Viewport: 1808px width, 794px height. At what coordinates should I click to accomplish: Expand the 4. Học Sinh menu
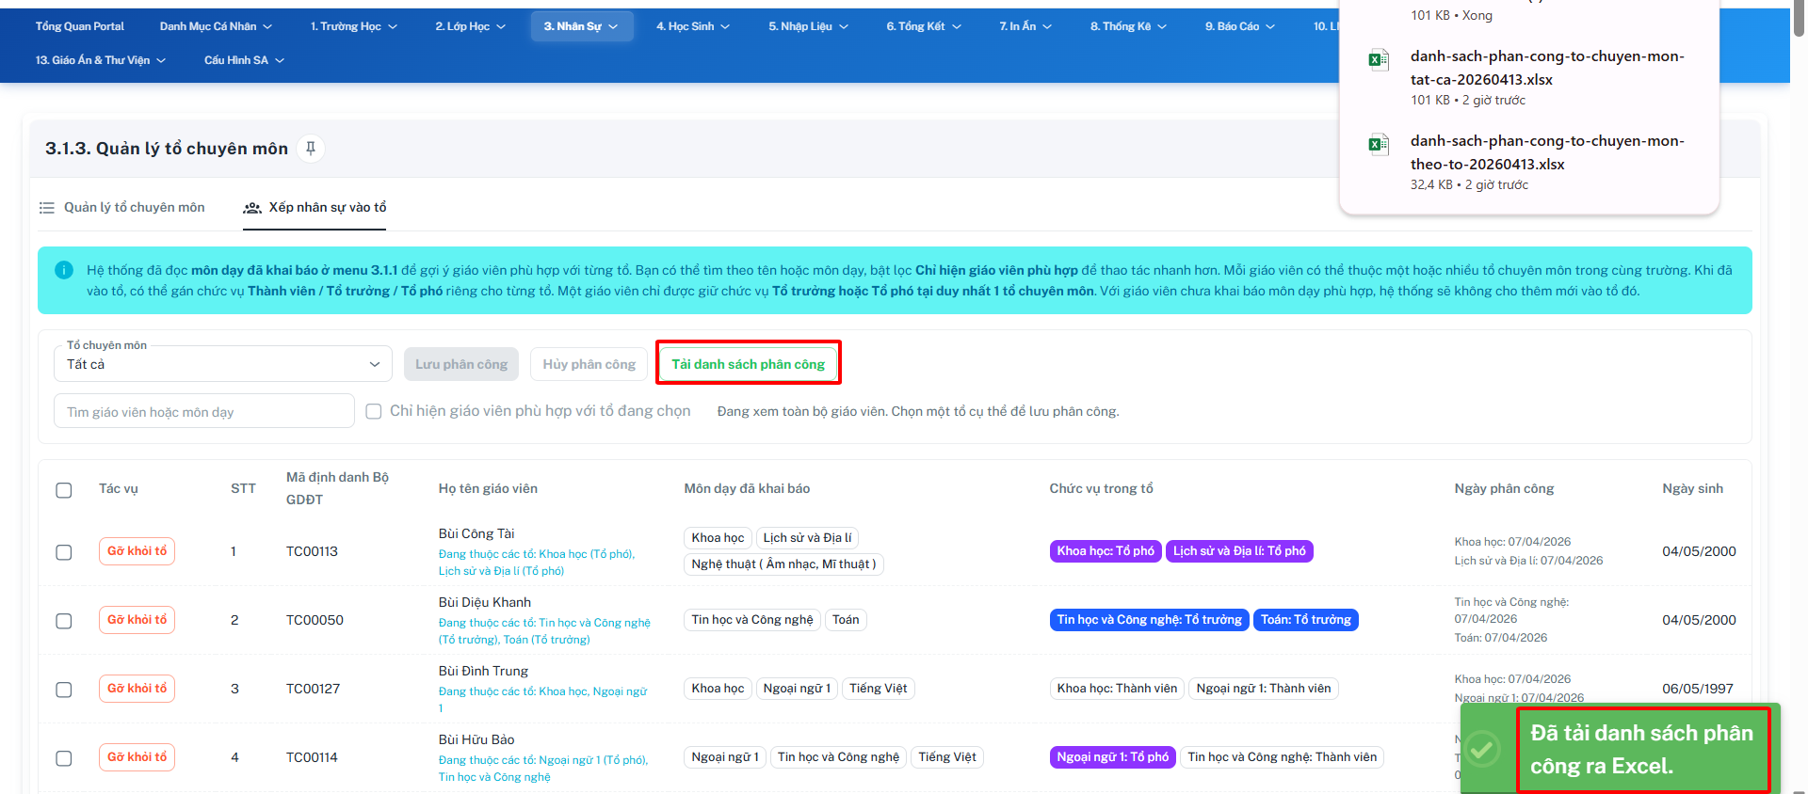click(693, 26)
